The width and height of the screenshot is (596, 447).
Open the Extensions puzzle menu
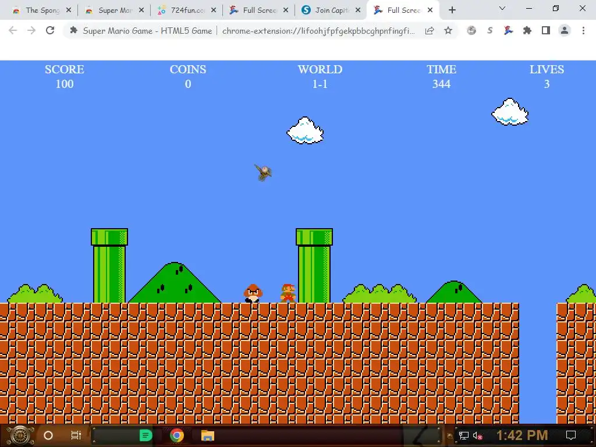pyautogui.click(x=527, y=30)
